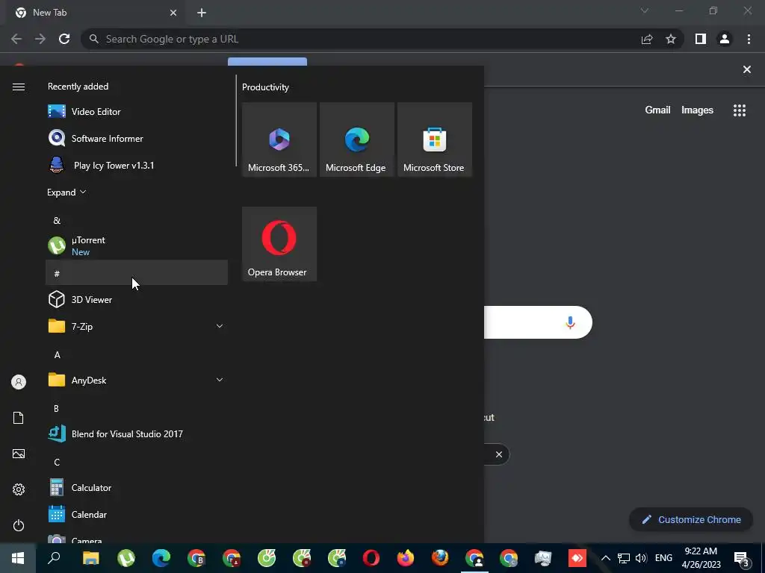Show hidden system tray icons
This screenshot has width=765, height=573.
[x=605, y=558]
